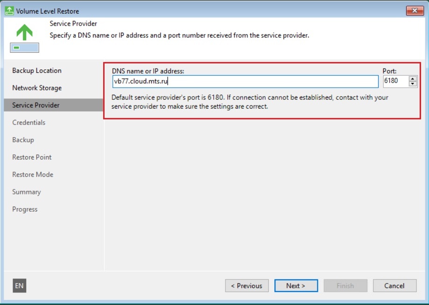Click the green arrow restore wizard icon
This screenshot has width=429, height=305.
24,38
